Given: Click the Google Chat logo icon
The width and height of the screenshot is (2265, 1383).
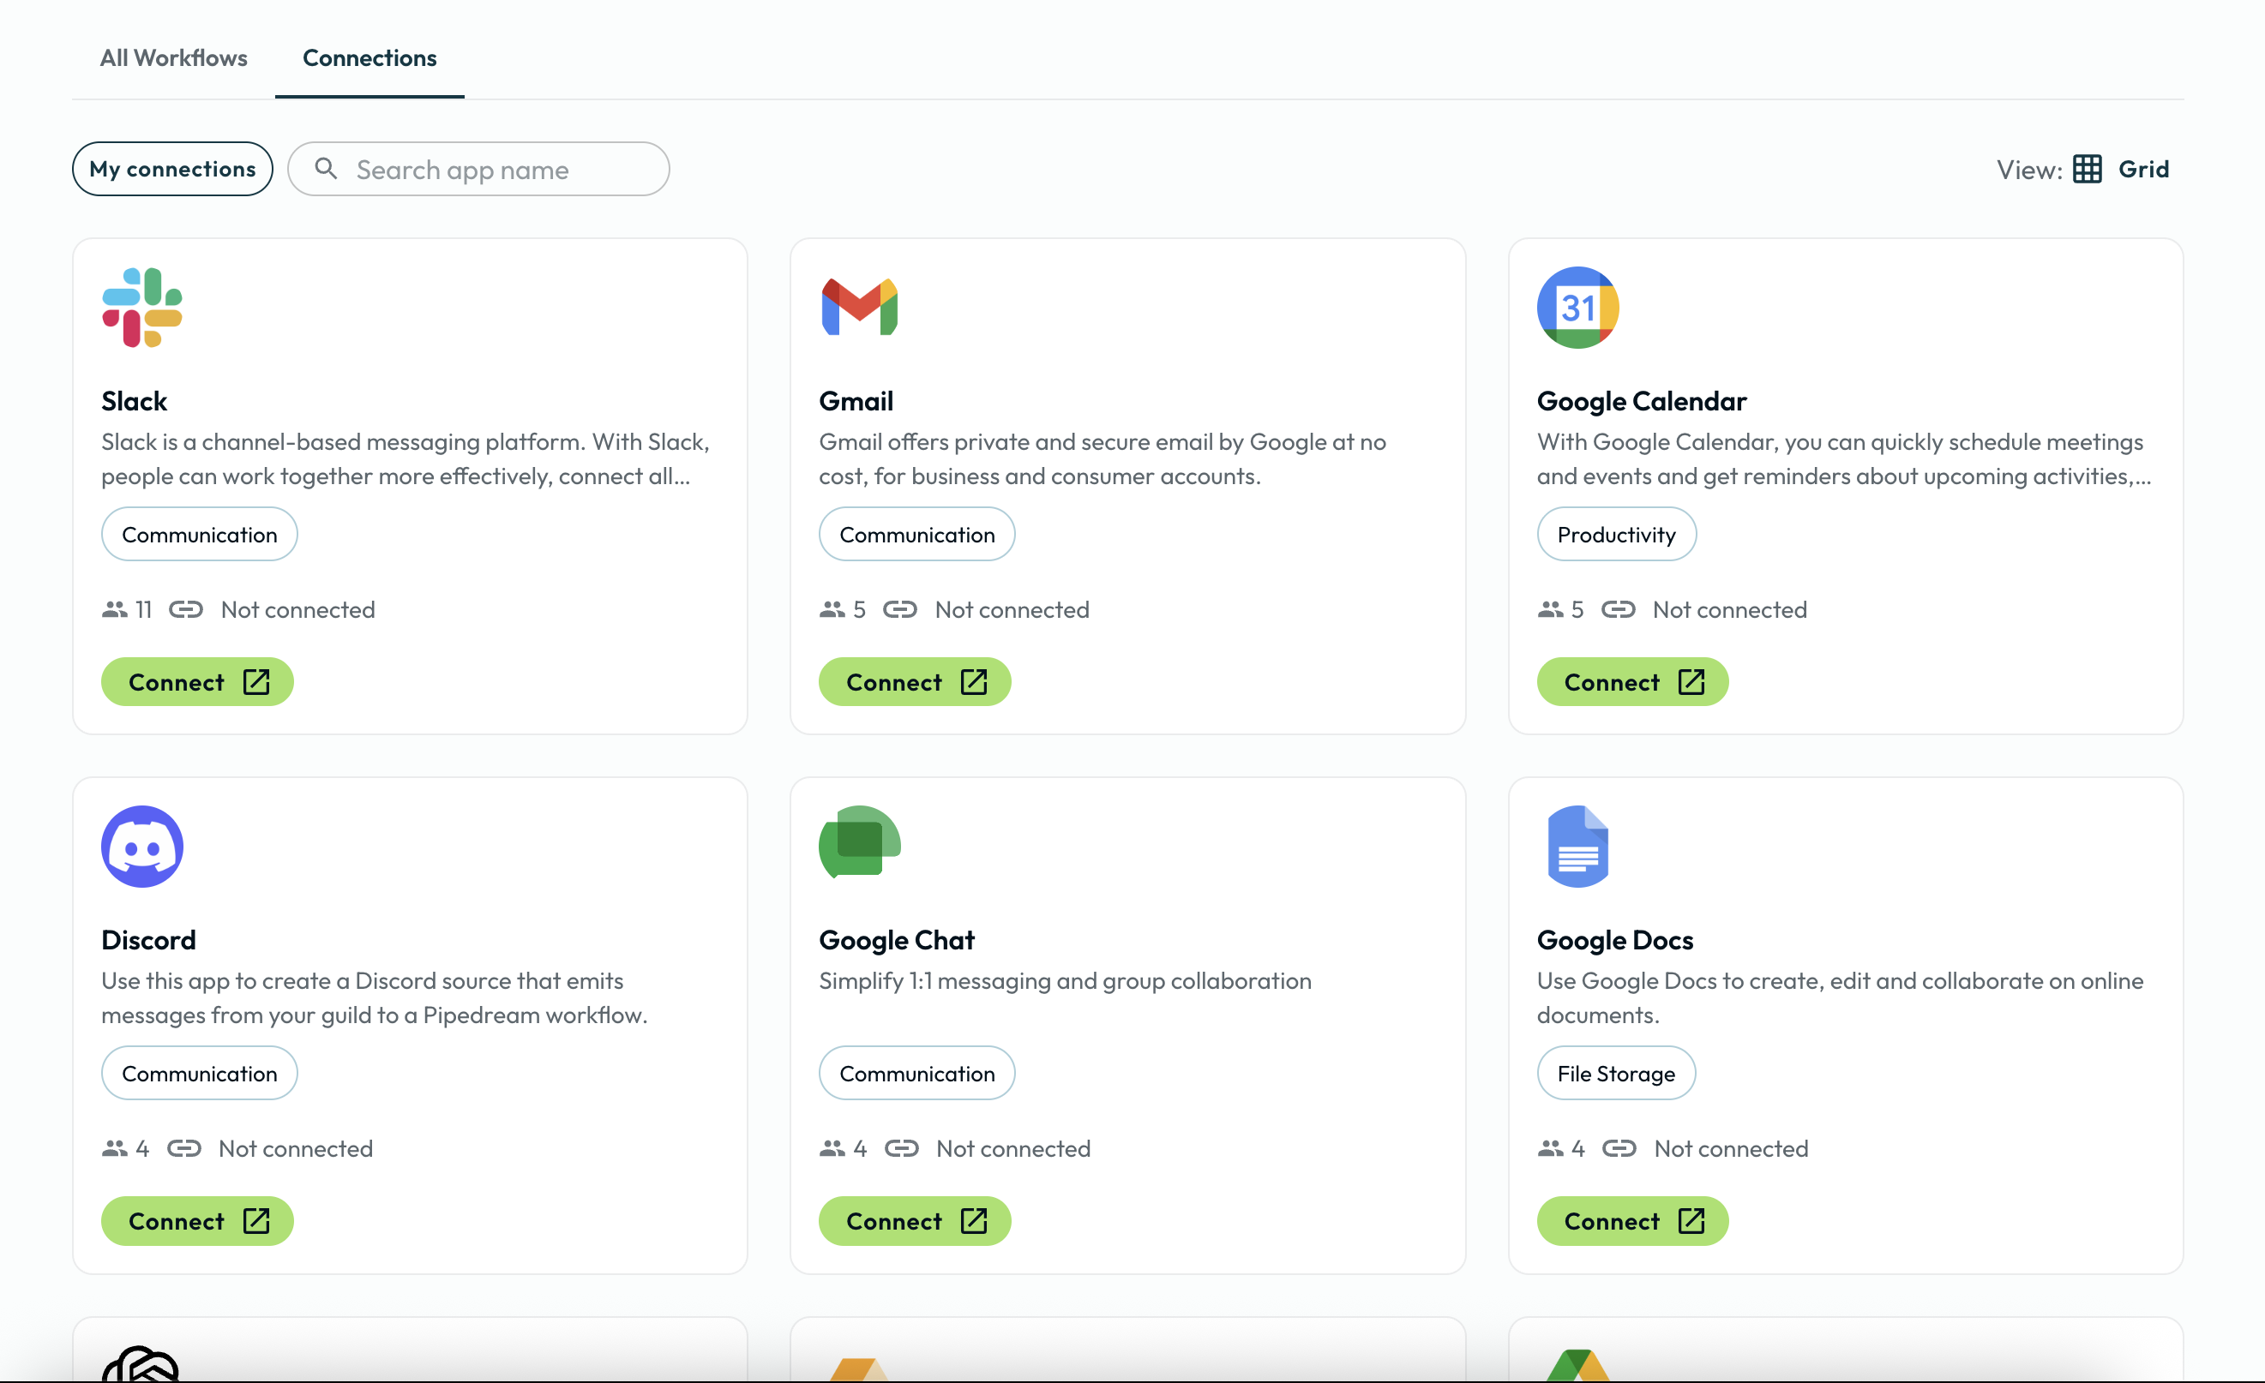Looking at the screenshot, I should [860, 842].
